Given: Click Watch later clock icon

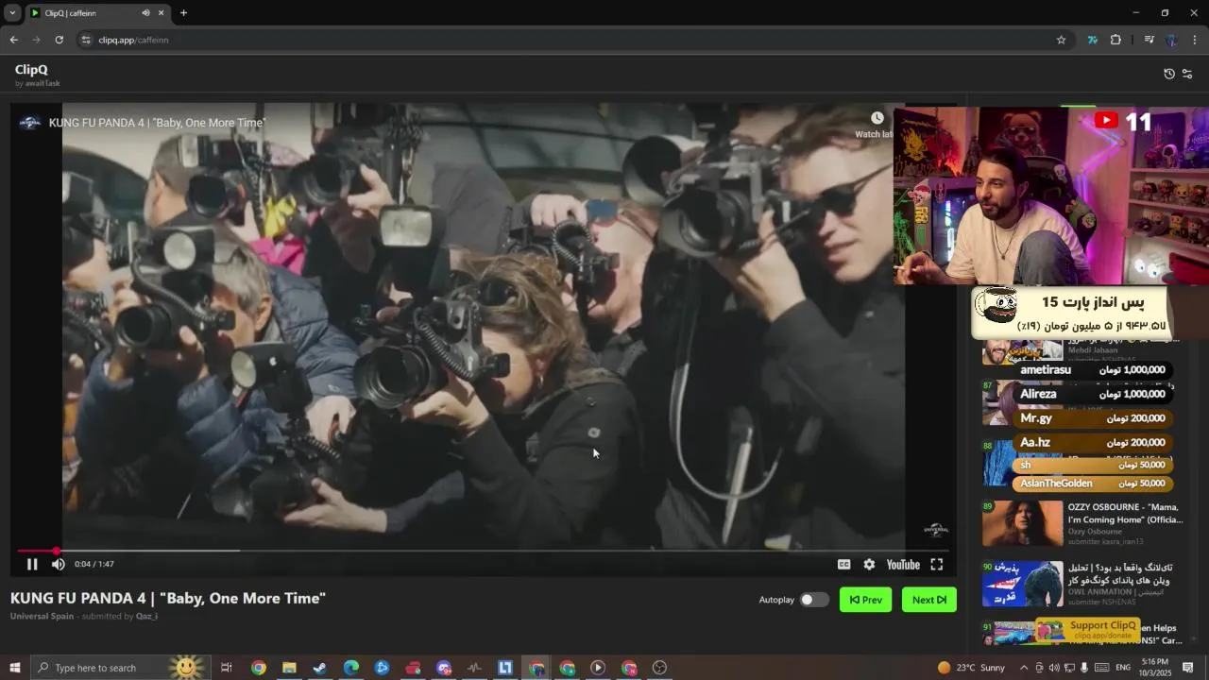Looking at the screenshot, I should [877, 118].
